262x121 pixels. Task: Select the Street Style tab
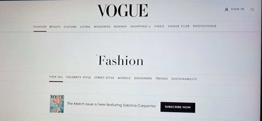pos(104,78)
